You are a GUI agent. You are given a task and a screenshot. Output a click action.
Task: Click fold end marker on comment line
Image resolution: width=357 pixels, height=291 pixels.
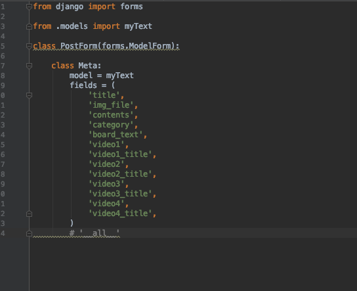tap(29, 234)
